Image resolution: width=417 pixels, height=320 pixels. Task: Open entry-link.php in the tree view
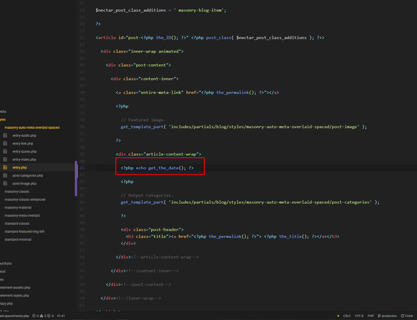(x=23, y=143)
